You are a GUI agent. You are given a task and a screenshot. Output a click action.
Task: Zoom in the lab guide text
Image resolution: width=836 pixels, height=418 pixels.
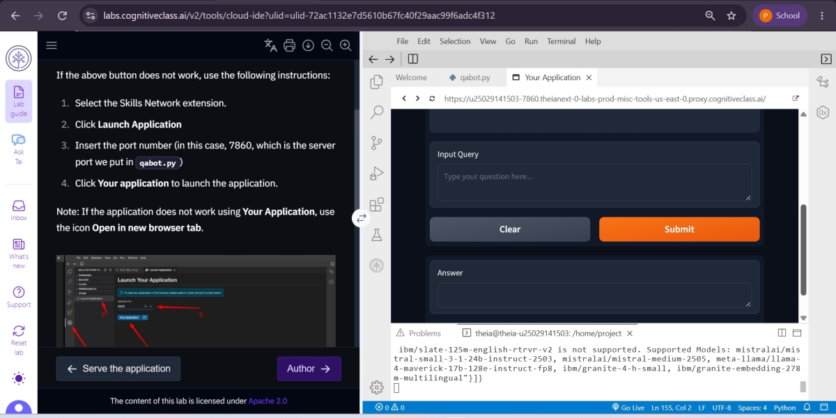click(346, 46)
